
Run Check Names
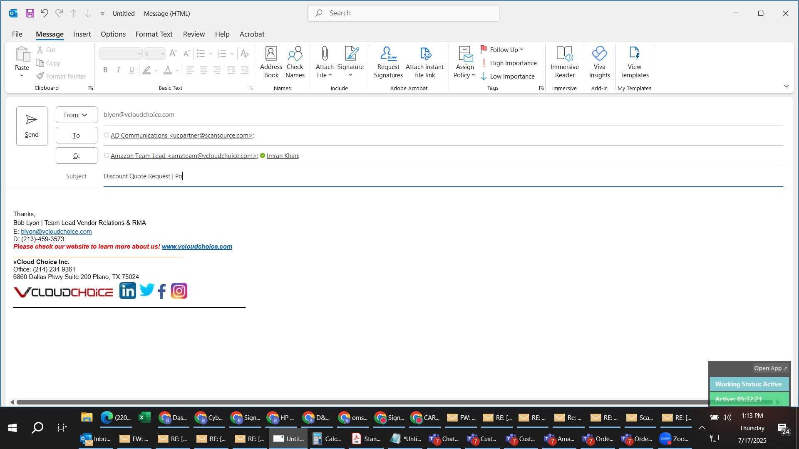click(295, 62)
